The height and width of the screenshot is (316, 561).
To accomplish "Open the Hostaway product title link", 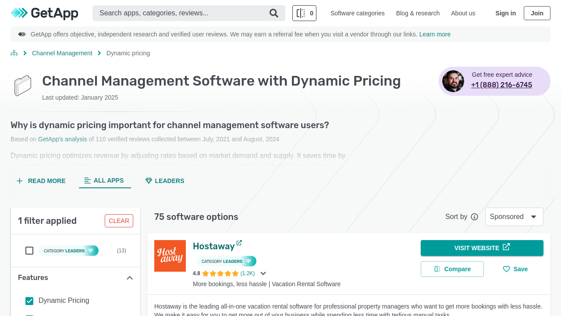I will click(214, 246).
